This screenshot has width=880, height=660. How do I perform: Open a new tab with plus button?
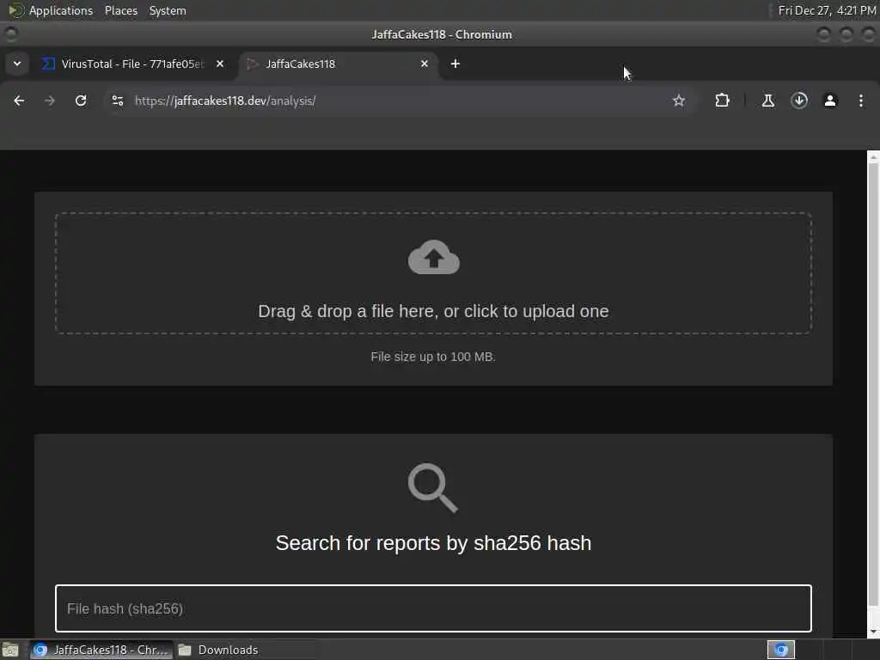click(x=455, y=64)
